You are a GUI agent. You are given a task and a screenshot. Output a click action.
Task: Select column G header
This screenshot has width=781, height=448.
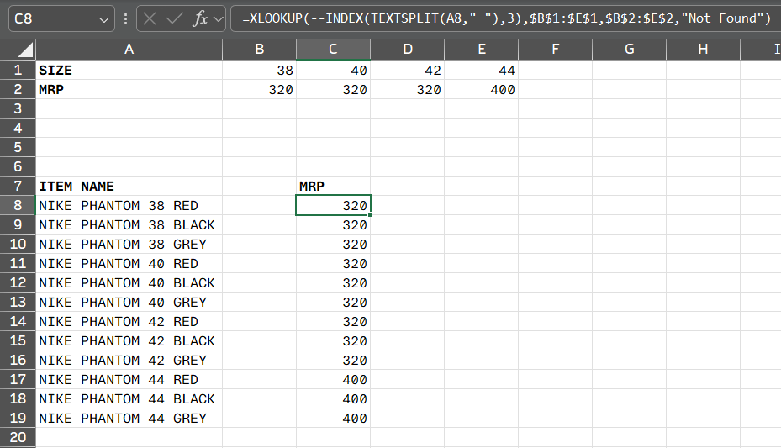pos(629,50)
